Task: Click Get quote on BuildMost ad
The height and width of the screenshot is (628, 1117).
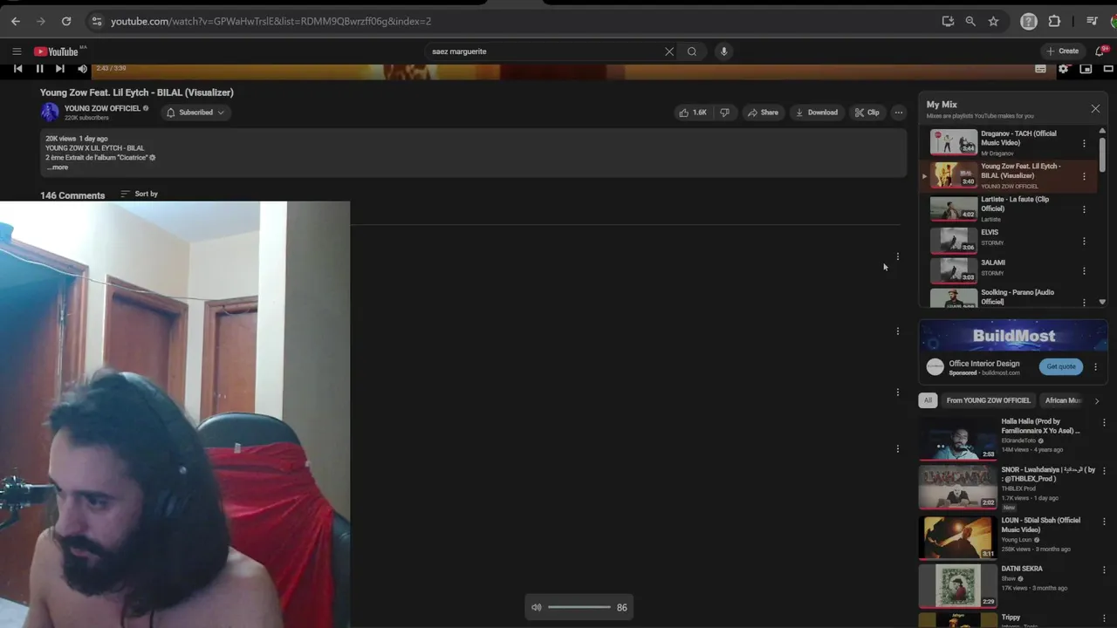Action: pyautogui.click(x=1061, y=366)
